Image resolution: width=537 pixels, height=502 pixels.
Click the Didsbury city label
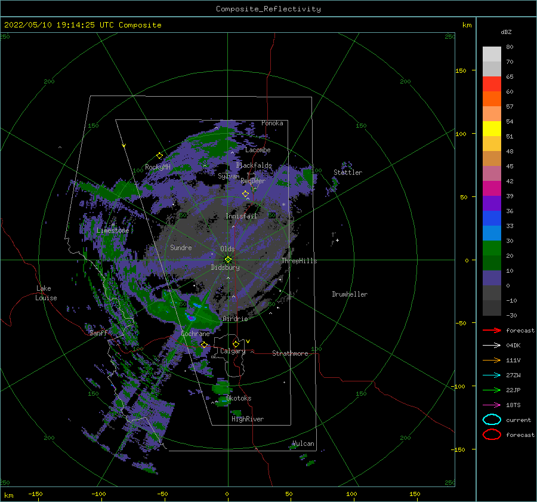point(225,267)
